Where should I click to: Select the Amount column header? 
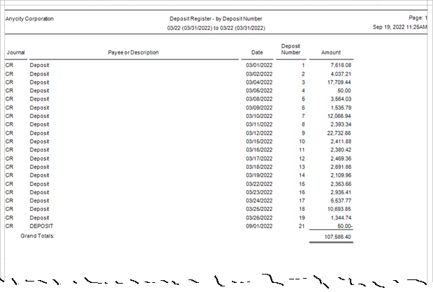point(330,52)
